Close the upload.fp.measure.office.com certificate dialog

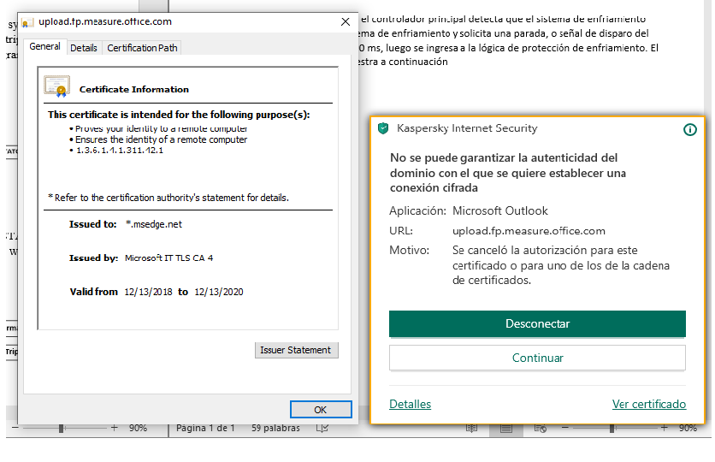(346, 21)
